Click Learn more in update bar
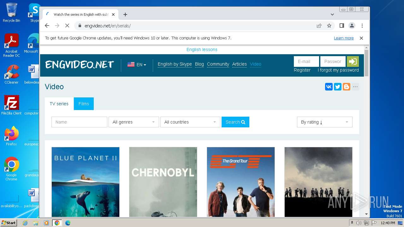The width and height of the screenshot is (404, 227). click(x=344, y=38)
